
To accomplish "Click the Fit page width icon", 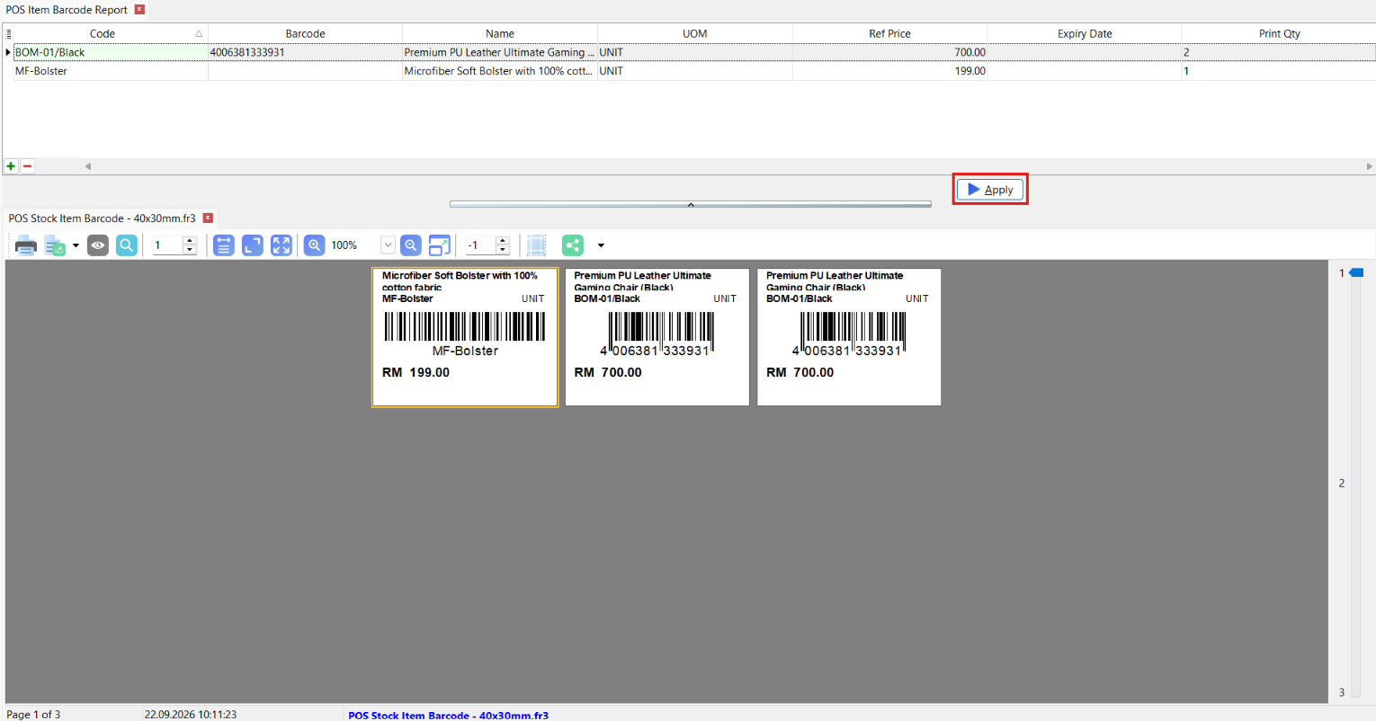I will [224, 245].
